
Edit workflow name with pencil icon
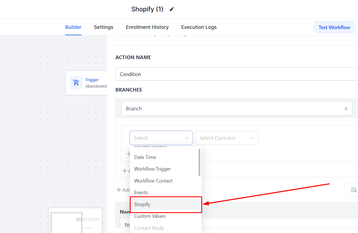point(172,9)
